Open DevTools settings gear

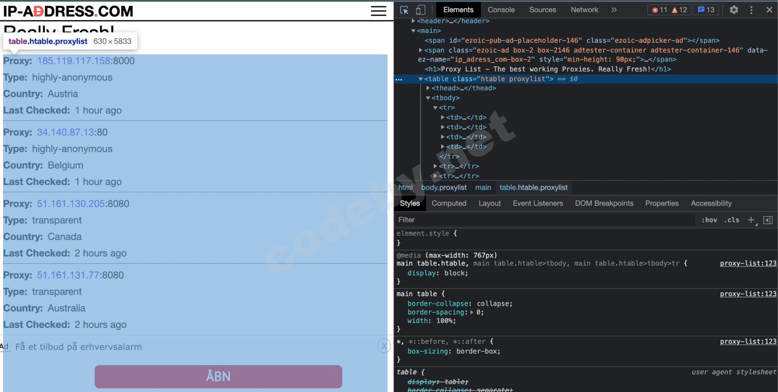[734, 10]
